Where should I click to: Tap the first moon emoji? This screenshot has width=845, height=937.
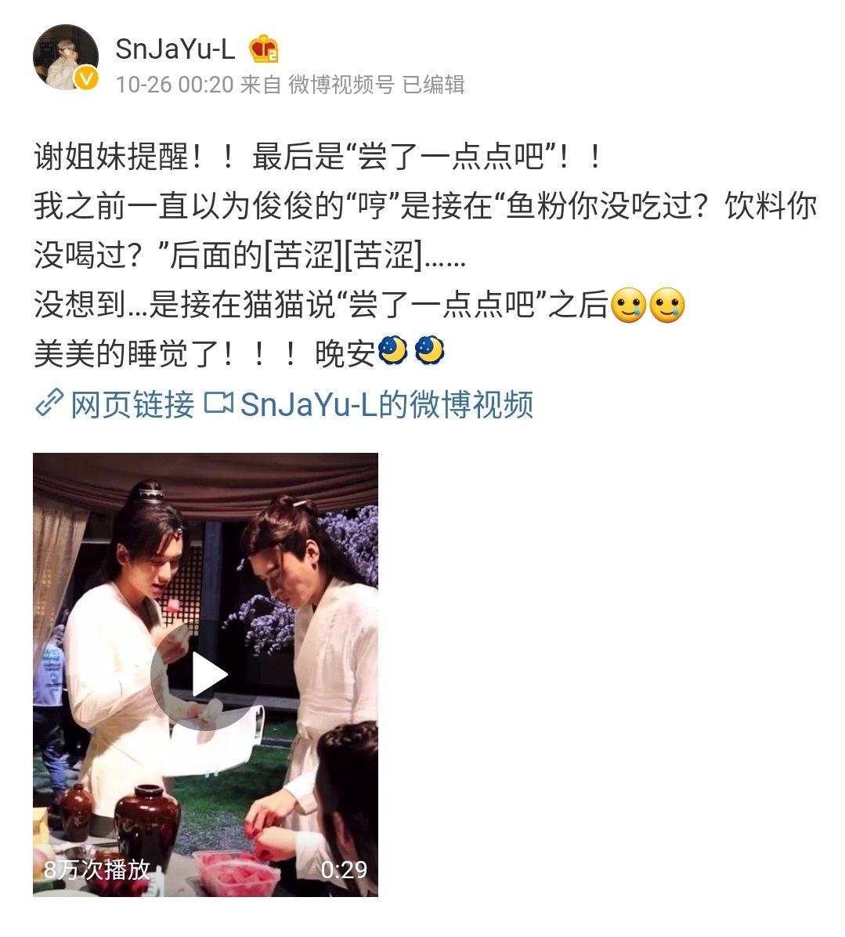[393, 351]
